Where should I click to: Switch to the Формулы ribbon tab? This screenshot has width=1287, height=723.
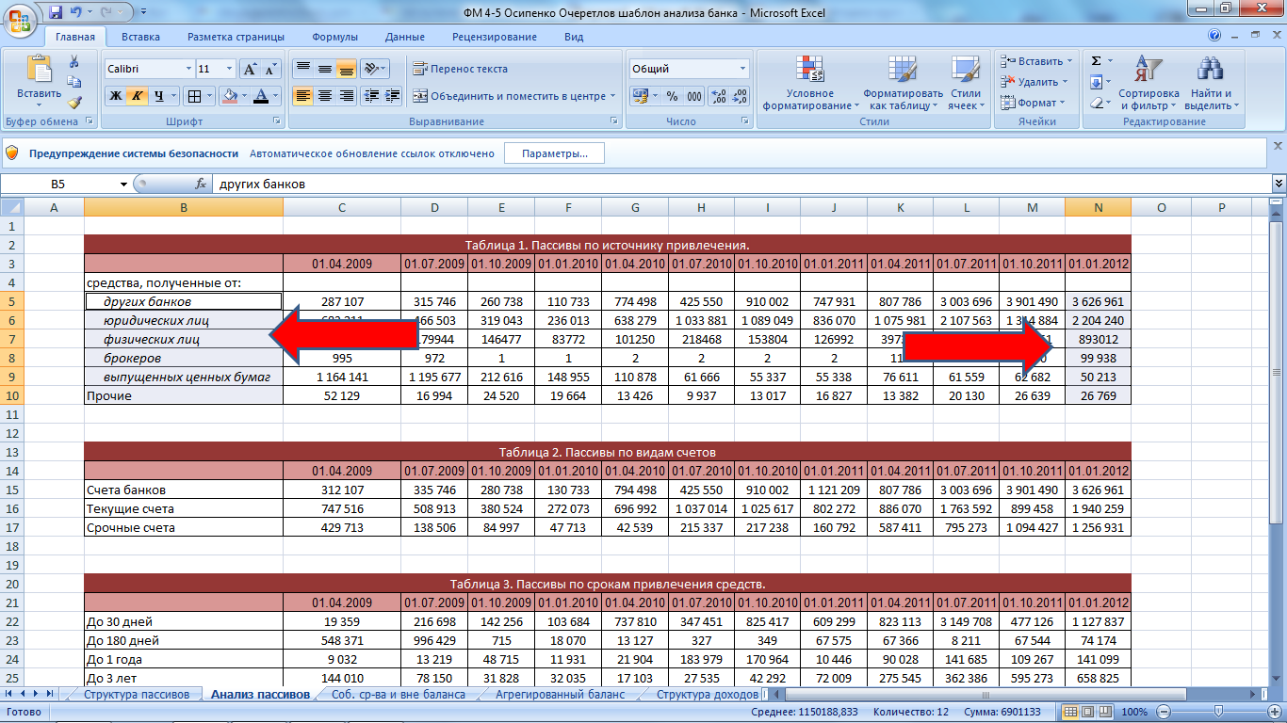pyautogui.click(x=334, y=37)
